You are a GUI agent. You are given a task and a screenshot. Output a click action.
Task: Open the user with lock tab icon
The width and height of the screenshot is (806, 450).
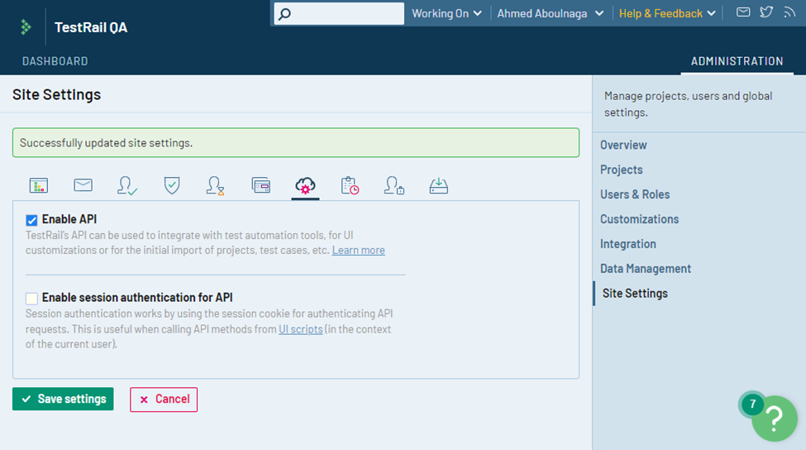tap(394, 185)
